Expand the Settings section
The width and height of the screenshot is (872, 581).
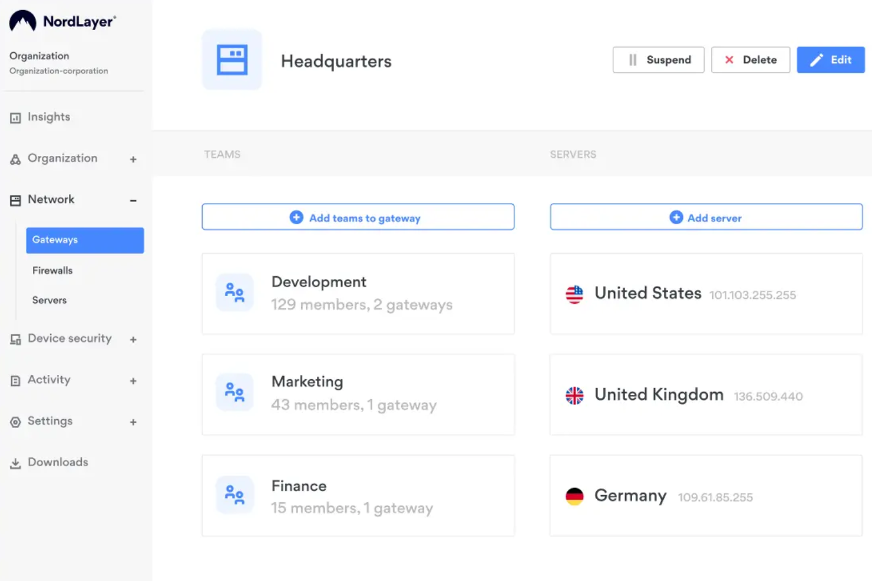click(134, 421)
